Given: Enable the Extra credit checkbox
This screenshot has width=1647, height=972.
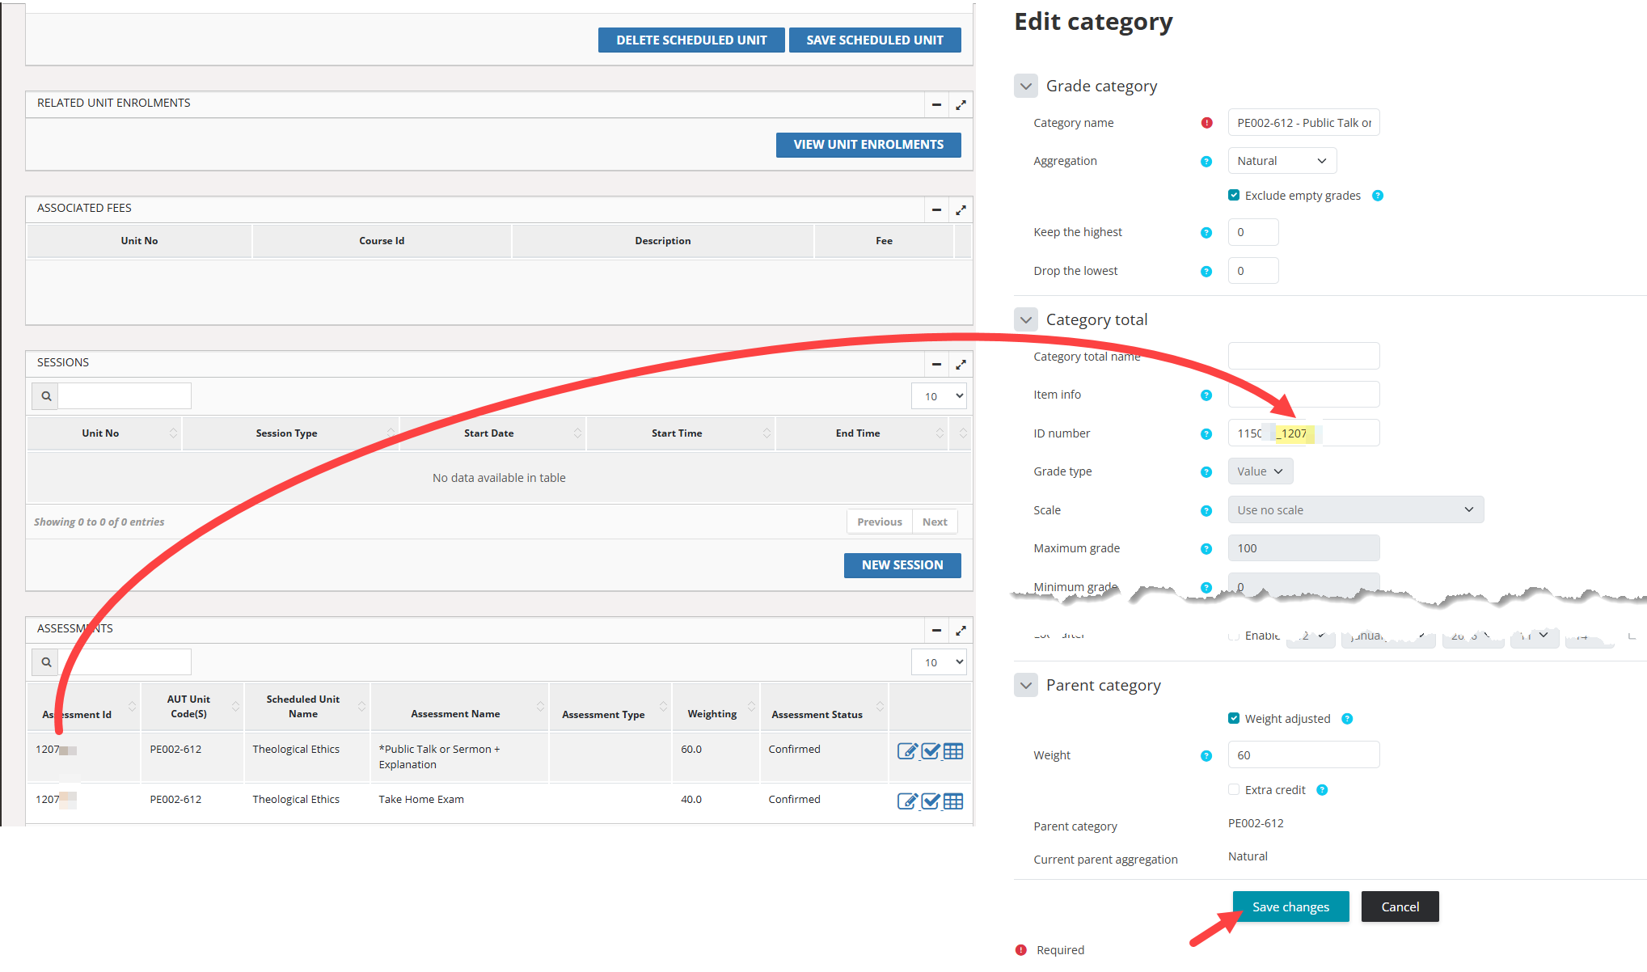Looking at the screenshot, I should [x=1234, y=790].
